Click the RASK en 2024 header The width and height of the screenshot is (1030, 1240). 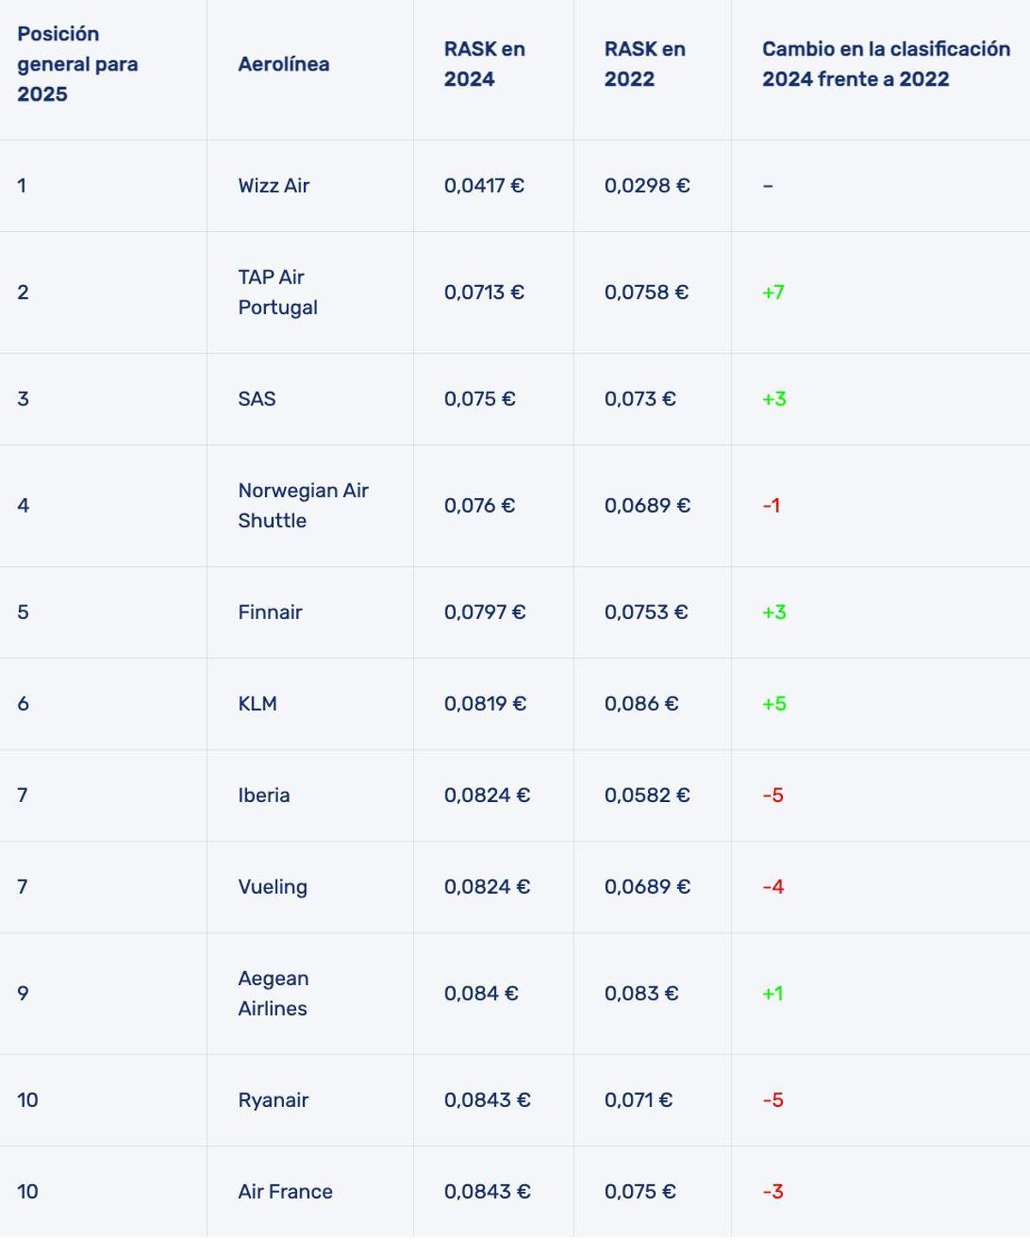484,64
